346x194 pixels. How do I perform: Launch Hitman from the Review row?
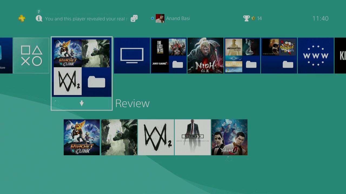tap(193, 137)
